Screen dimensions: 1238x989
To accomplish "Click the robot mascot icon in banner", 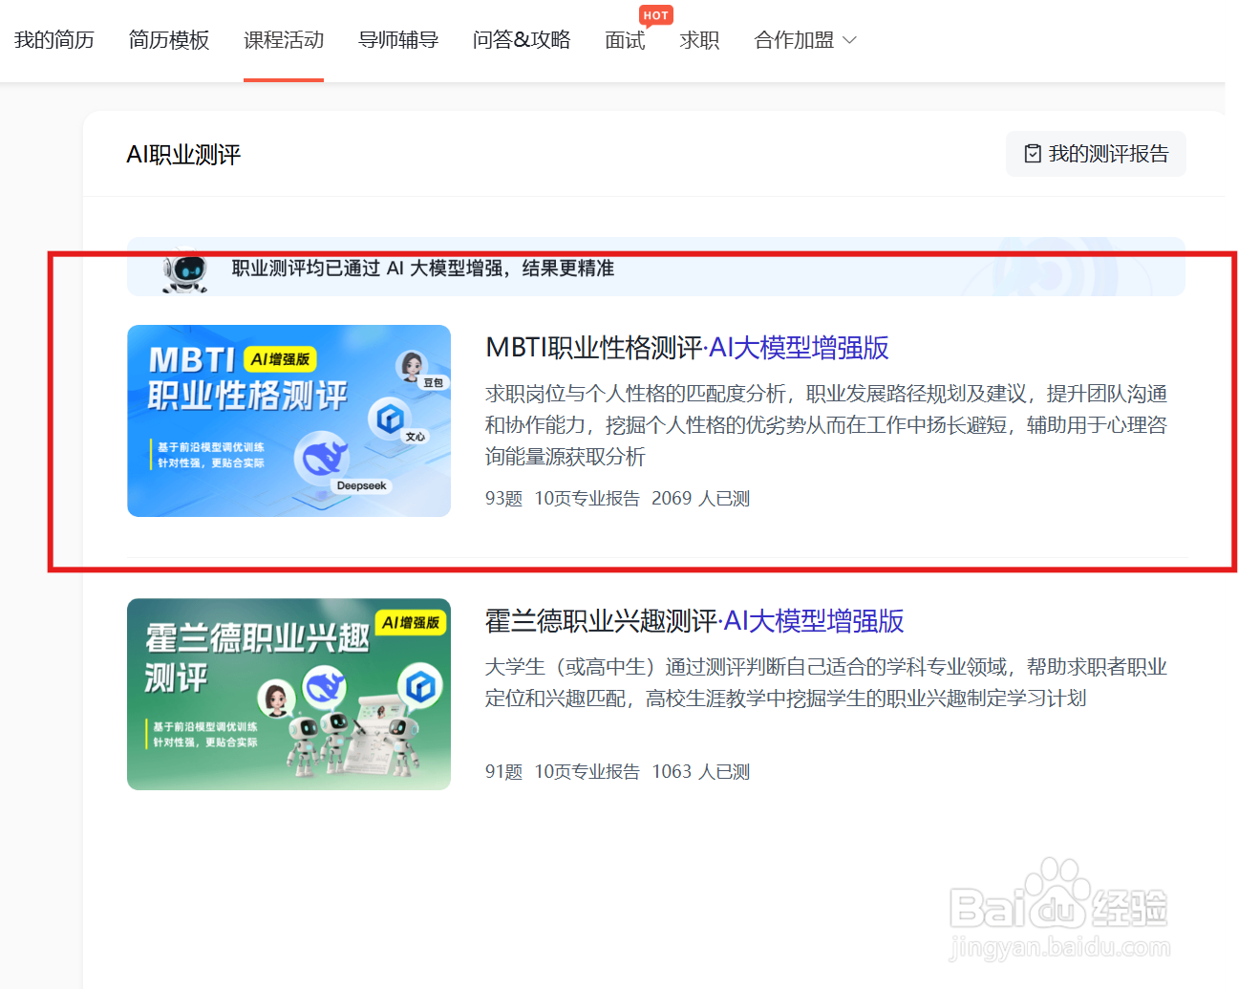I will (x=184, y=270).
